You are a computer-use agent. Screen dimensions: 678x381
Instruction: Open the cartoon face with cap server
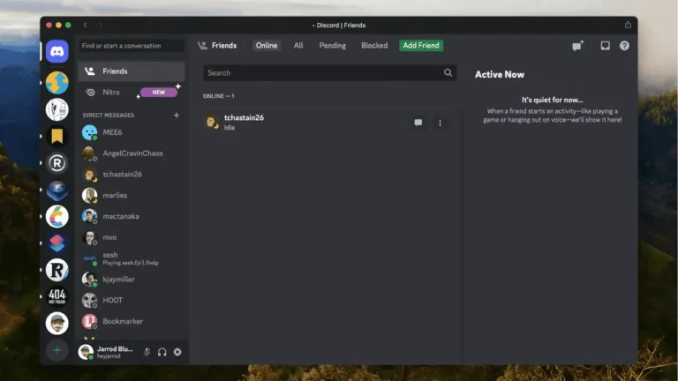57,324
